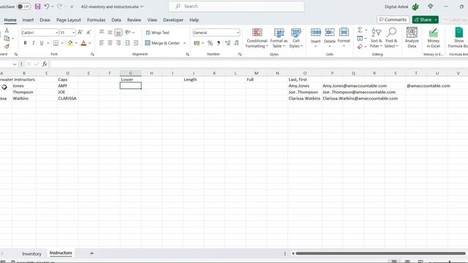Increase font size

tap(80, 32)
